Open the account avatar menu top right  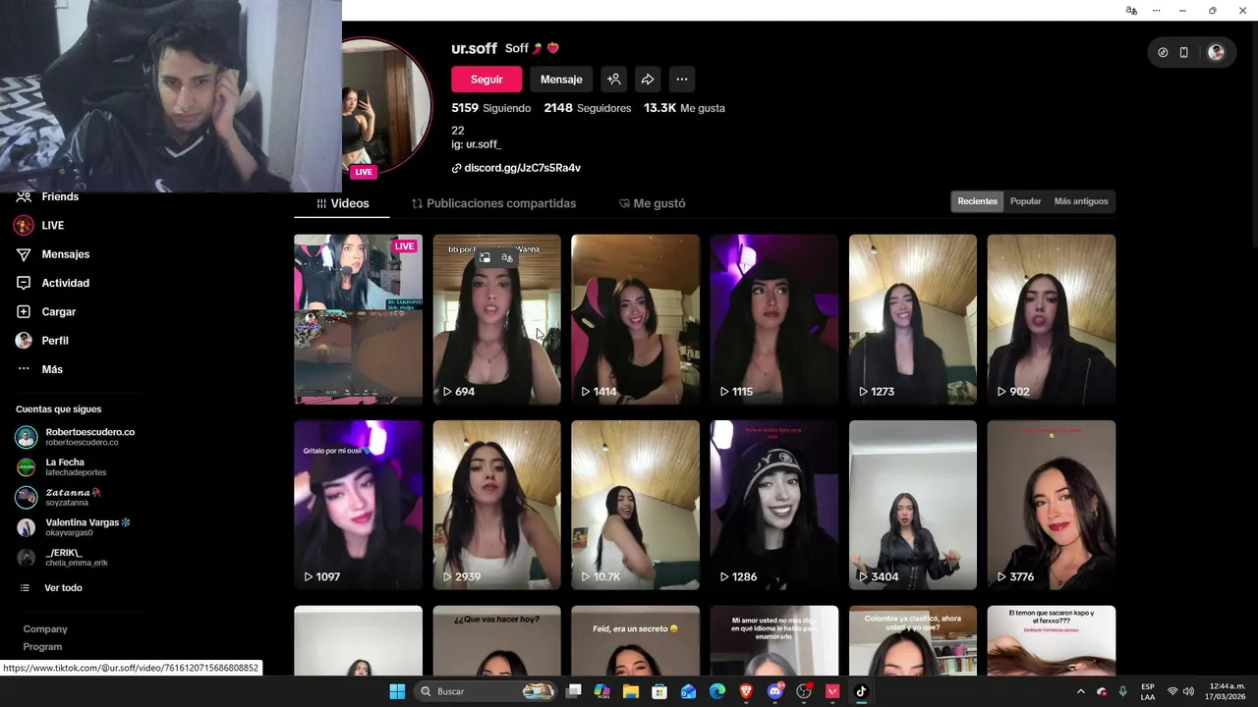click(1216, 53)
